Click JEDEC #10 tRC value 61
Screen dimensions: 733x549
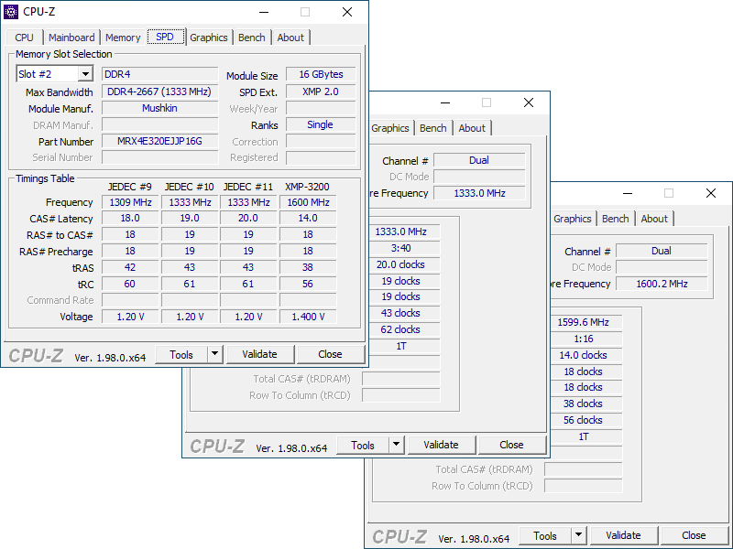pos(190,285)
